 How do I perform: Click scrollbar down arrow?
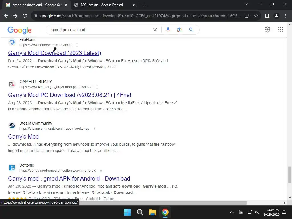[289, 198]
